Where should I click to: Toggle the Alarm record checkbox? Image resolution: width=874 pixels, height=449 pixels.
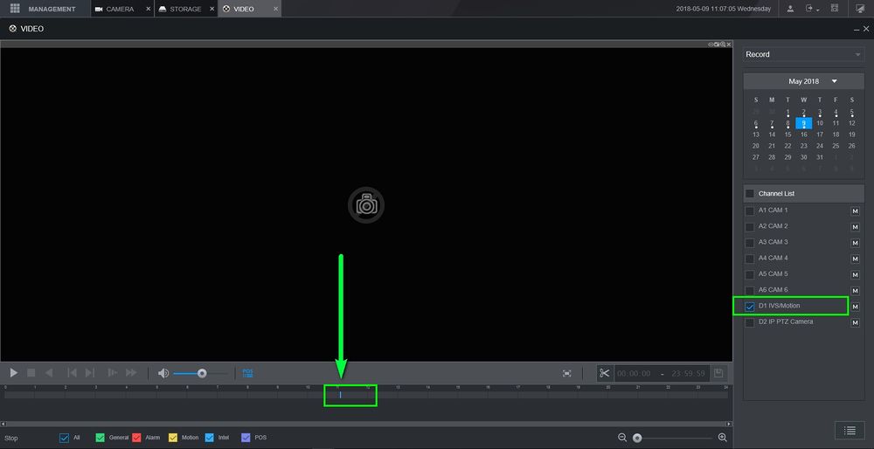click(136, 438)
